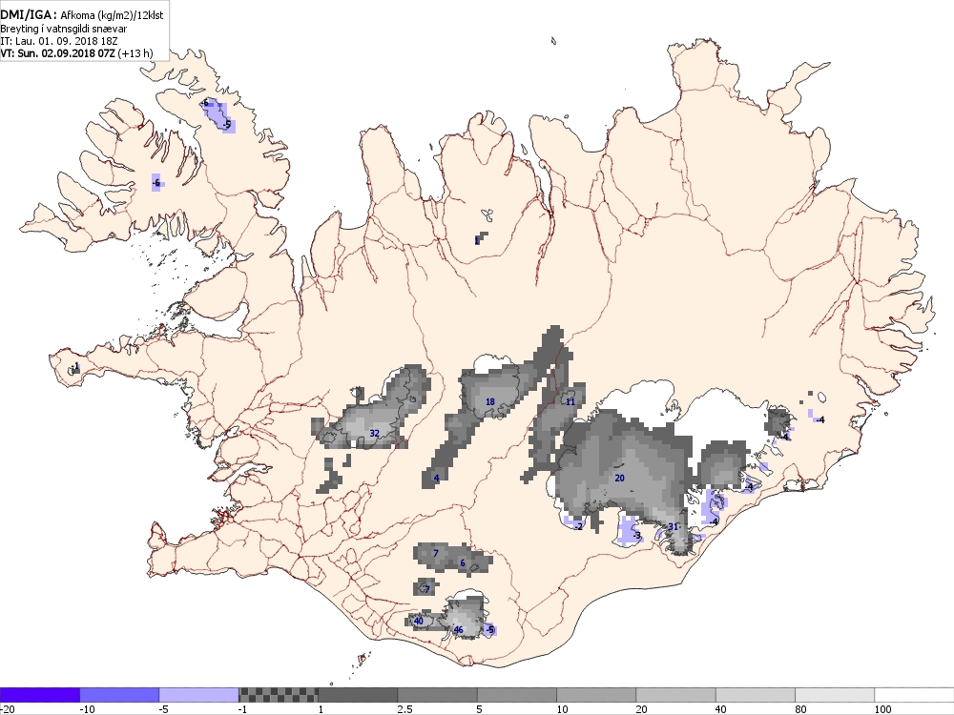
Task: Click the pale gray 40 to 80 legend swatch
Action: pos(756,695)
